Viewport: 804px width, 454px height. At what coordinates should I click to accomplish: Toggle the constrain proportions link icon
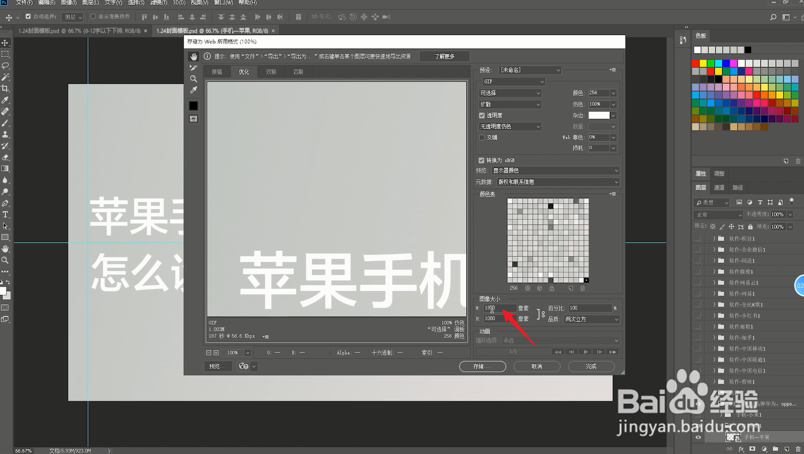coord(543,314)
